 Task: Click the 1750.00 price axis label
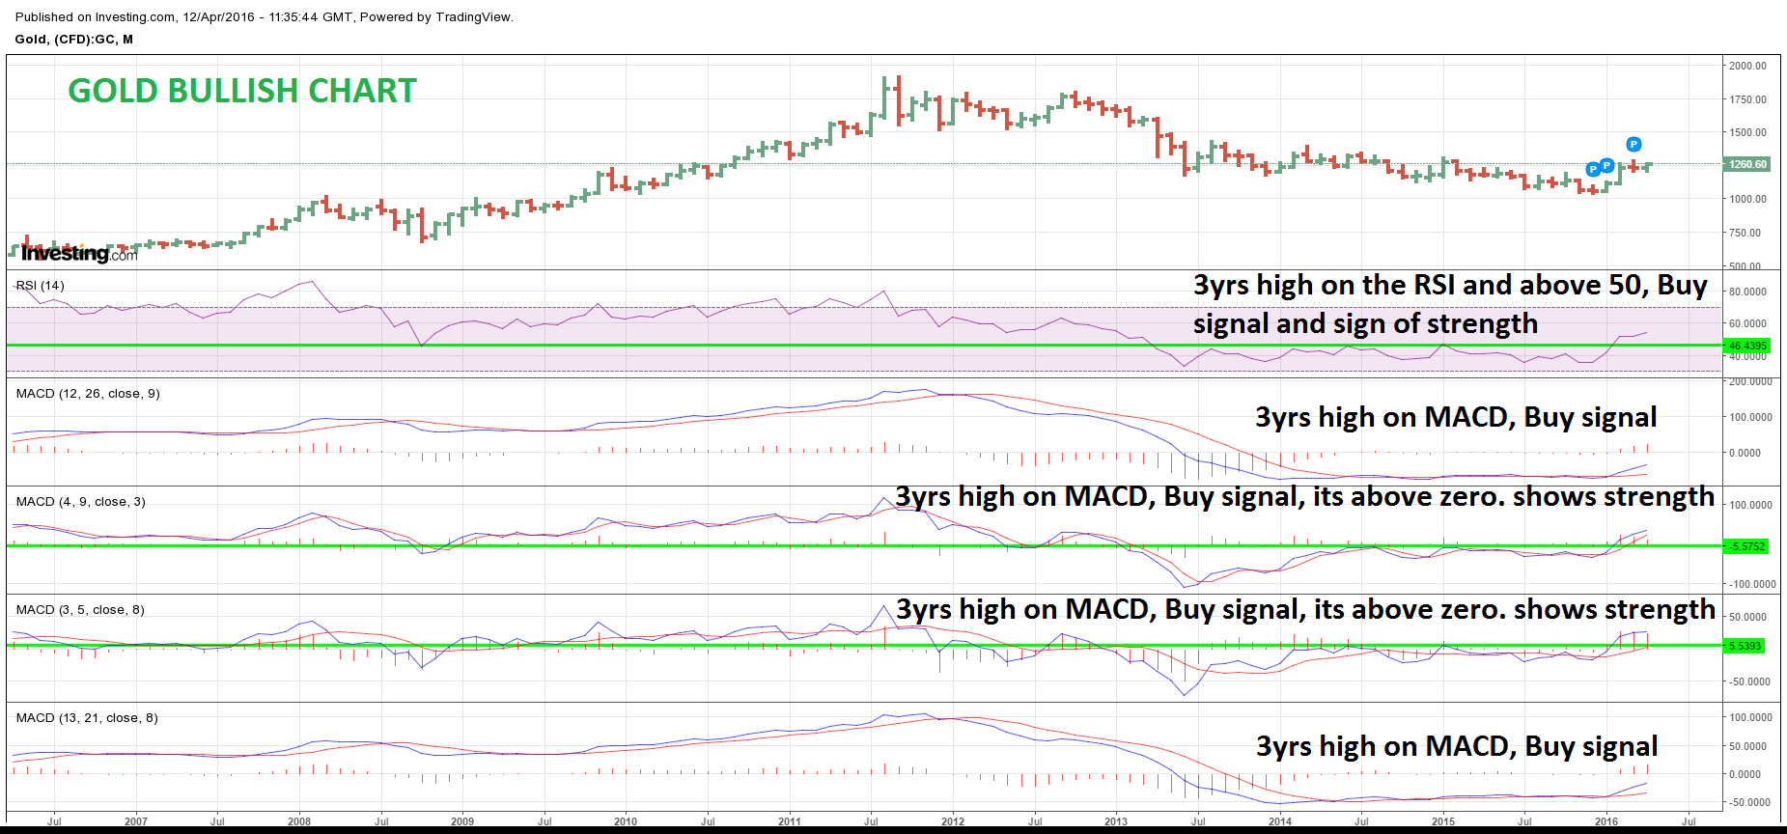(x=1747, y=99)
